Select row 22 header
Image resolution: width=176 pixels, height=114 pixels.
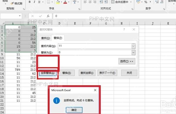coord(2,104)
